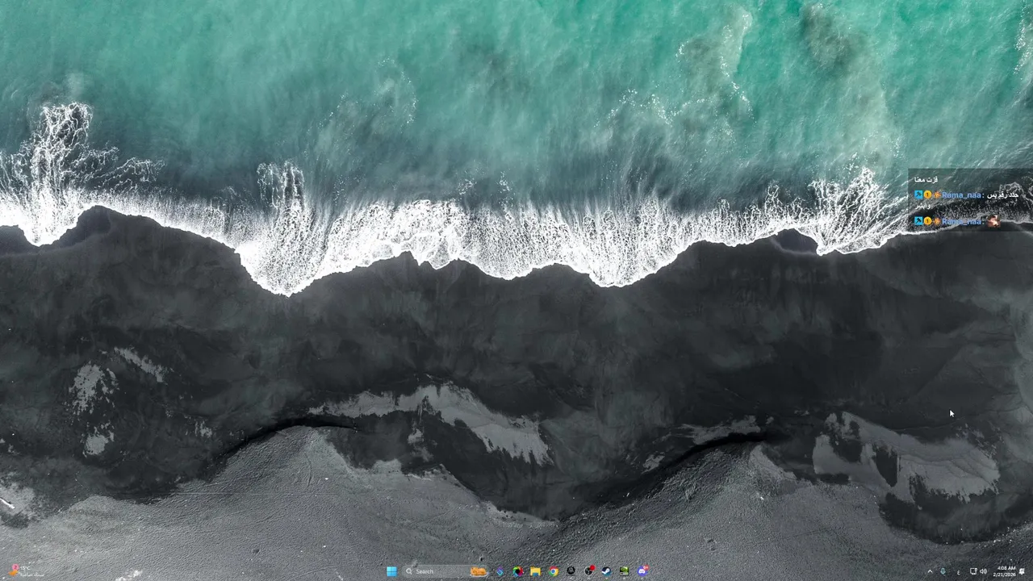This screenshot has height=581, width=1033.
Task: Open the network status tray icon
Action: [973, 571]
